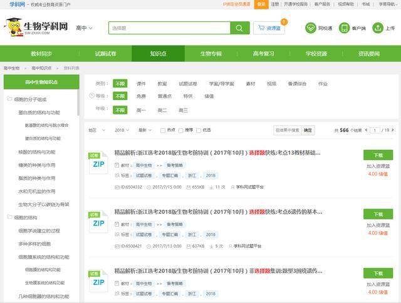Select 视频 in the category filter
The image size is (401, 303).
271,84
